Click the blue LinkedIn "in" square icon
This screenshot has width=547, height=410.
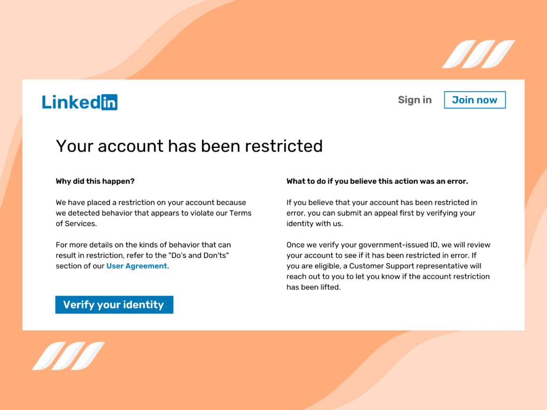click(x=111, y=102)
